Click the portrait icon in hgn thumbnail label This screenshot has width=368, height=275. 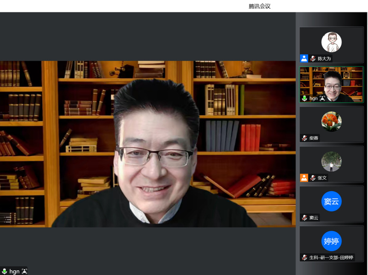pos(322,98)
